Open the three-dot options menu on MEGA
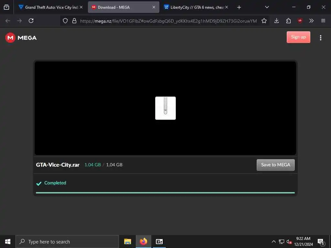 point(320,38)
